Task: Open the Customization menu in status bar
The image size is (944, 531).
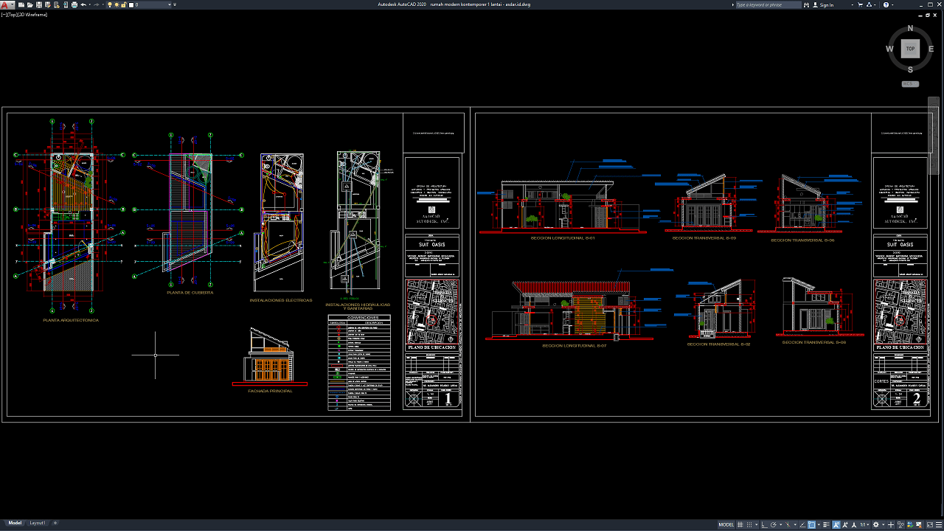Action: pos(939,525)
